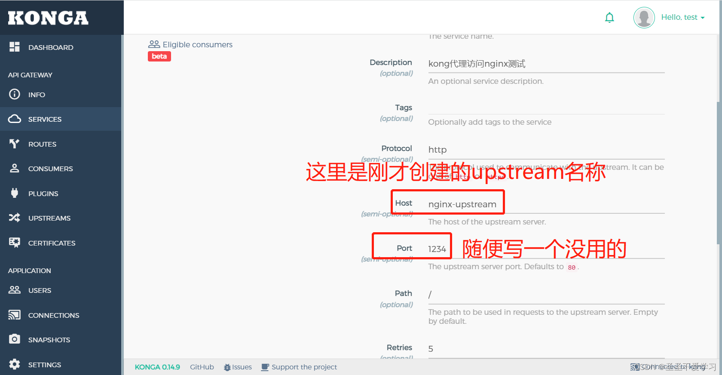Click the Support project cup icon
722x375 pixels.
point(265,367)
